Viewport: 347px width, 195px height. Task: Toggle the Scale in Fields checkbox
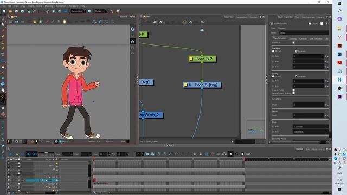tap(294, 90)
